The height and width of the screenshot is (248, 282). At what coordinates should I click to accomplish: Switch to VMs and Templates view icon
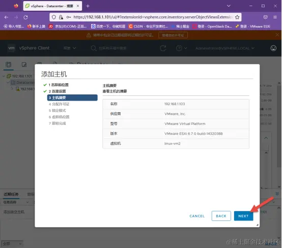pos(24,64)
